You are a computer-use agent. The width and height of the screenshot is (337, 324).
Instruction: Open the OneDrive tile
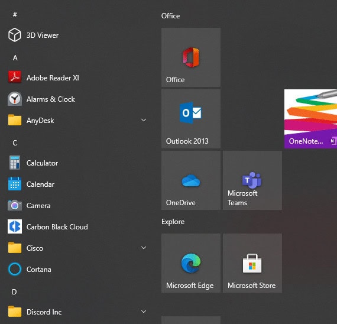click(191, 180)
